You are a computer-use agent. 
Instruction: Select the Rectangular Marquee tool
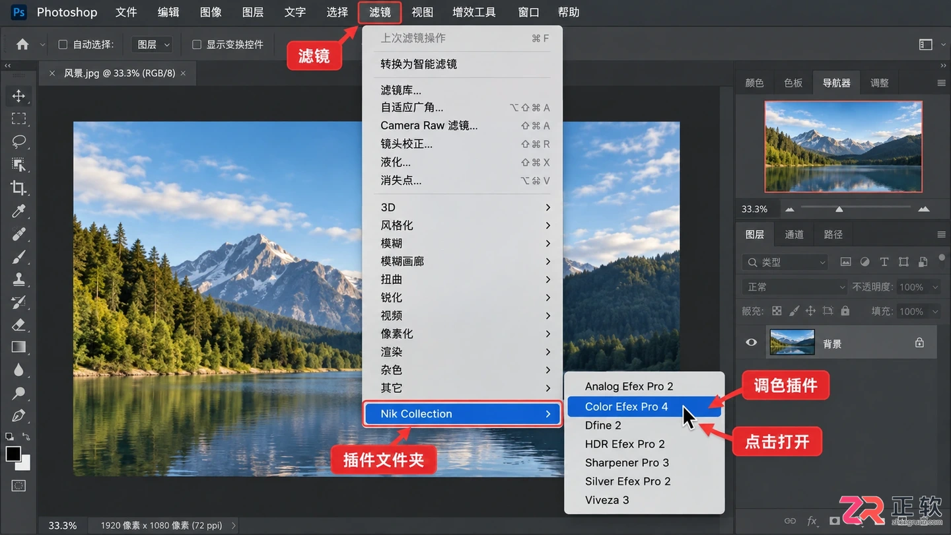coord(18,119)
